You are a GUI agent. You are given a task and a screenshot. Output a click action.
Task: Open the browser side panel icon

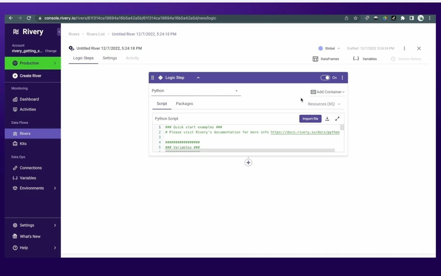[412, 18]
